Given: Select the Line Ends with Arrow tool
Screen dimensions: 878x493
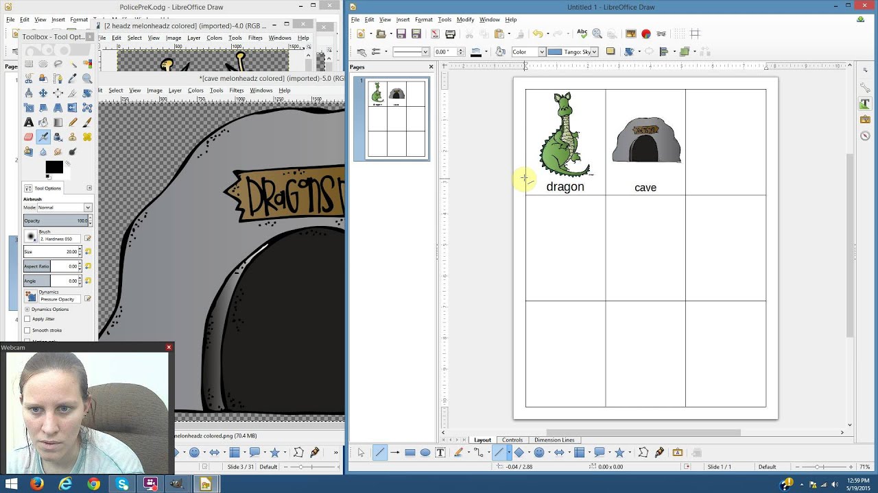Looking at the screenshot, I should (395, 453).
